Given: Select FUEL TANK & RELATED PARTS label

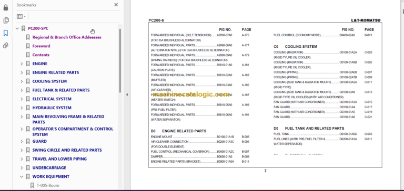Looking at the screenshot, I should [61, 90].
